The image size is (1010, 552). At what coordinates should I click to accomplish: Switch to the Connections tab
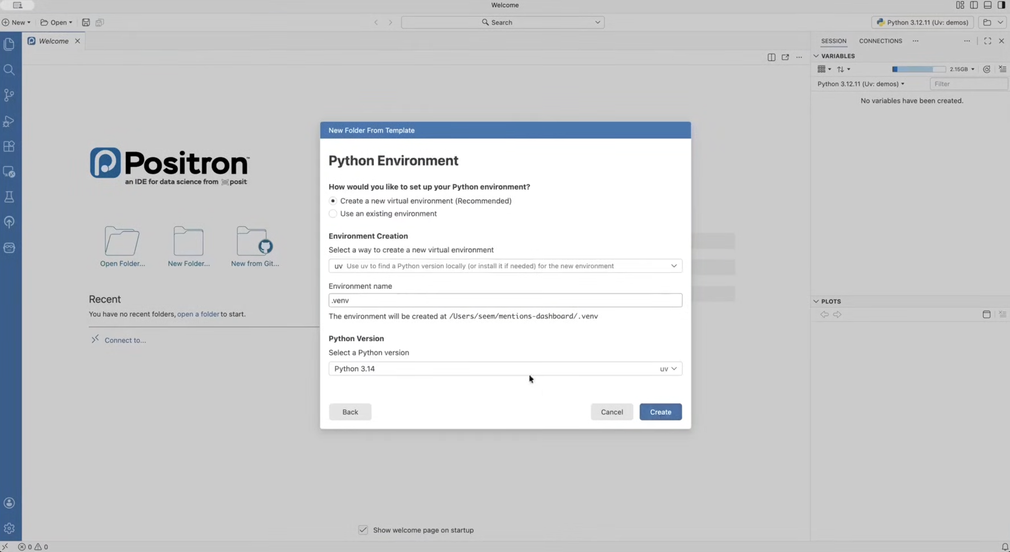[x=880, y=41]
